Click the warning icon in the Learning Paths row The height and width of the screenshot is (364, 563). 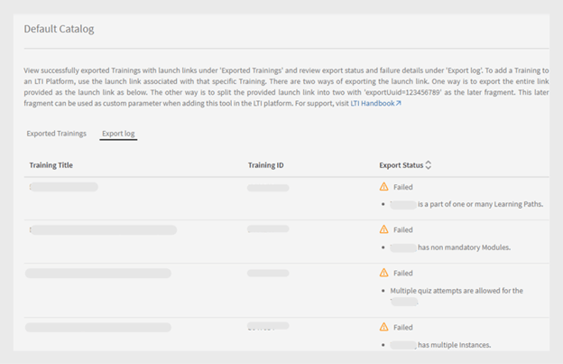pos(384,187)
